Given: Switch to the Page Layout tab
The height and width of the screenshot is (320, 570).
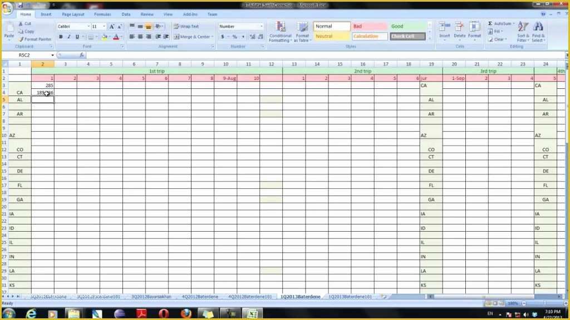Looking at the screenshot, I should [x=73, y=14].
